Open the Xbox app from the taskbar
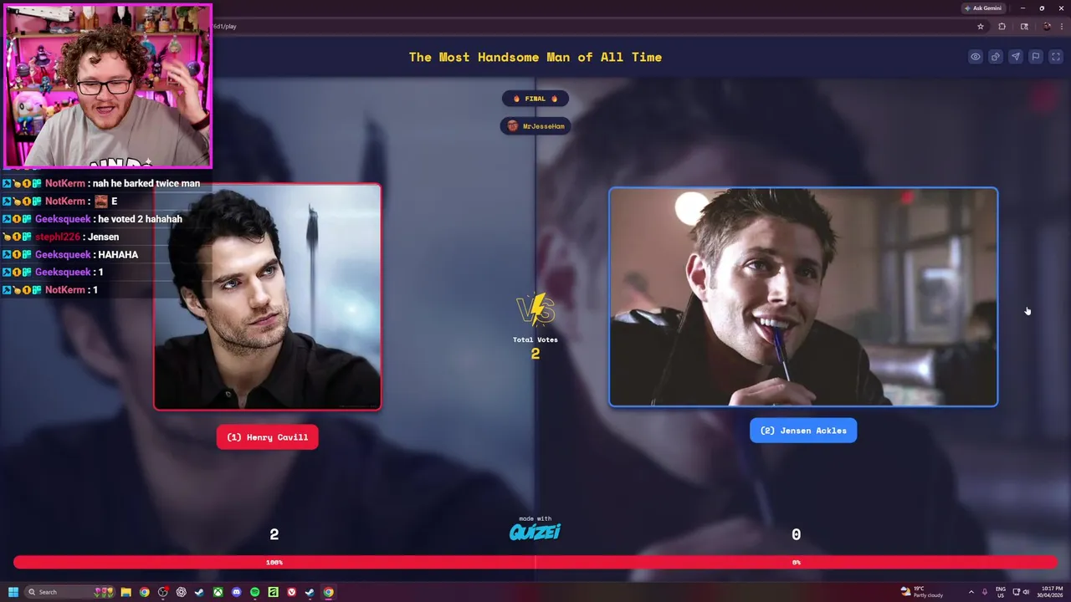This screenshot has width=1071, height=602. [x=218, y=592]
